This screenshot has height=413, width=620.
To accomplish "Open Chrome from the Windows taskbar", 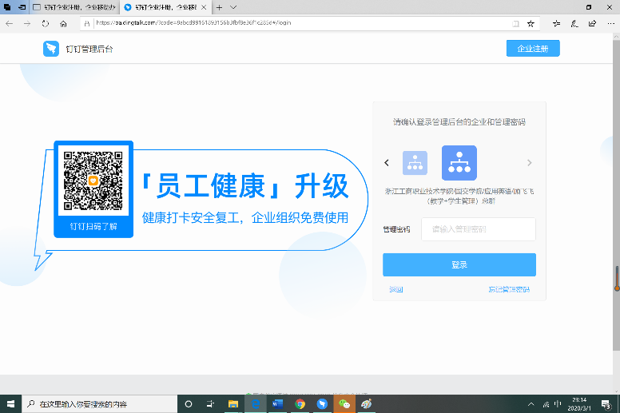I will click(x=300, y=404).
